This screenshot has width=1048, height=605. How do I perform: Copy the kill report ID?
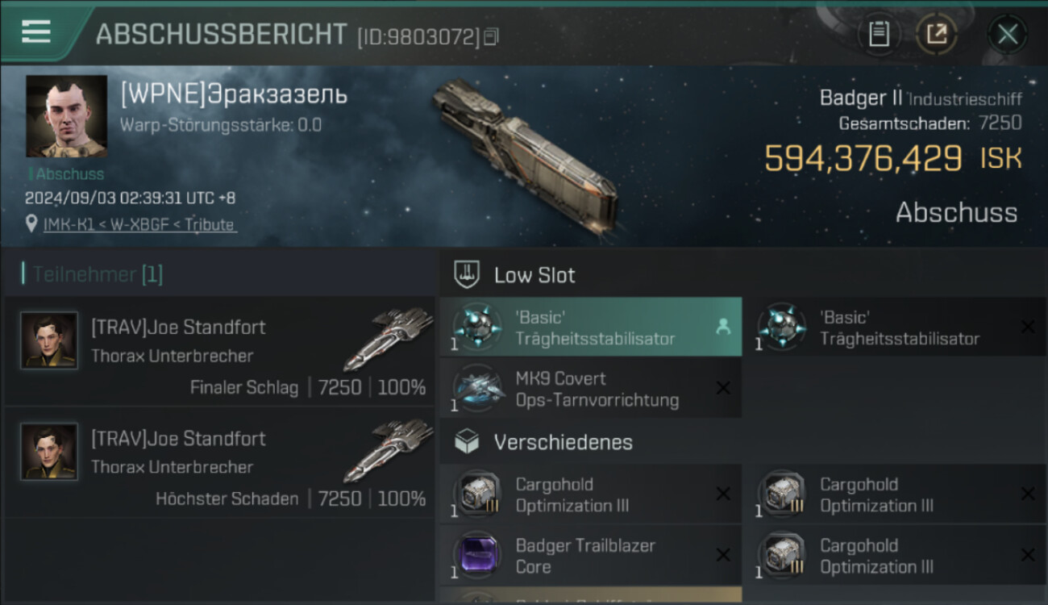(x=492, y=36)
